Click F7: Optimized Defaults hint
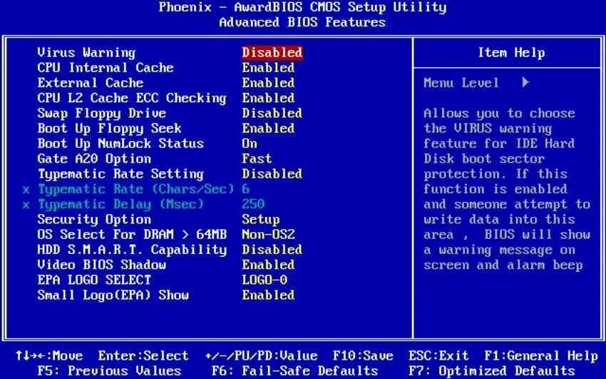Screen dimensions: 606x379 point(492,371)
